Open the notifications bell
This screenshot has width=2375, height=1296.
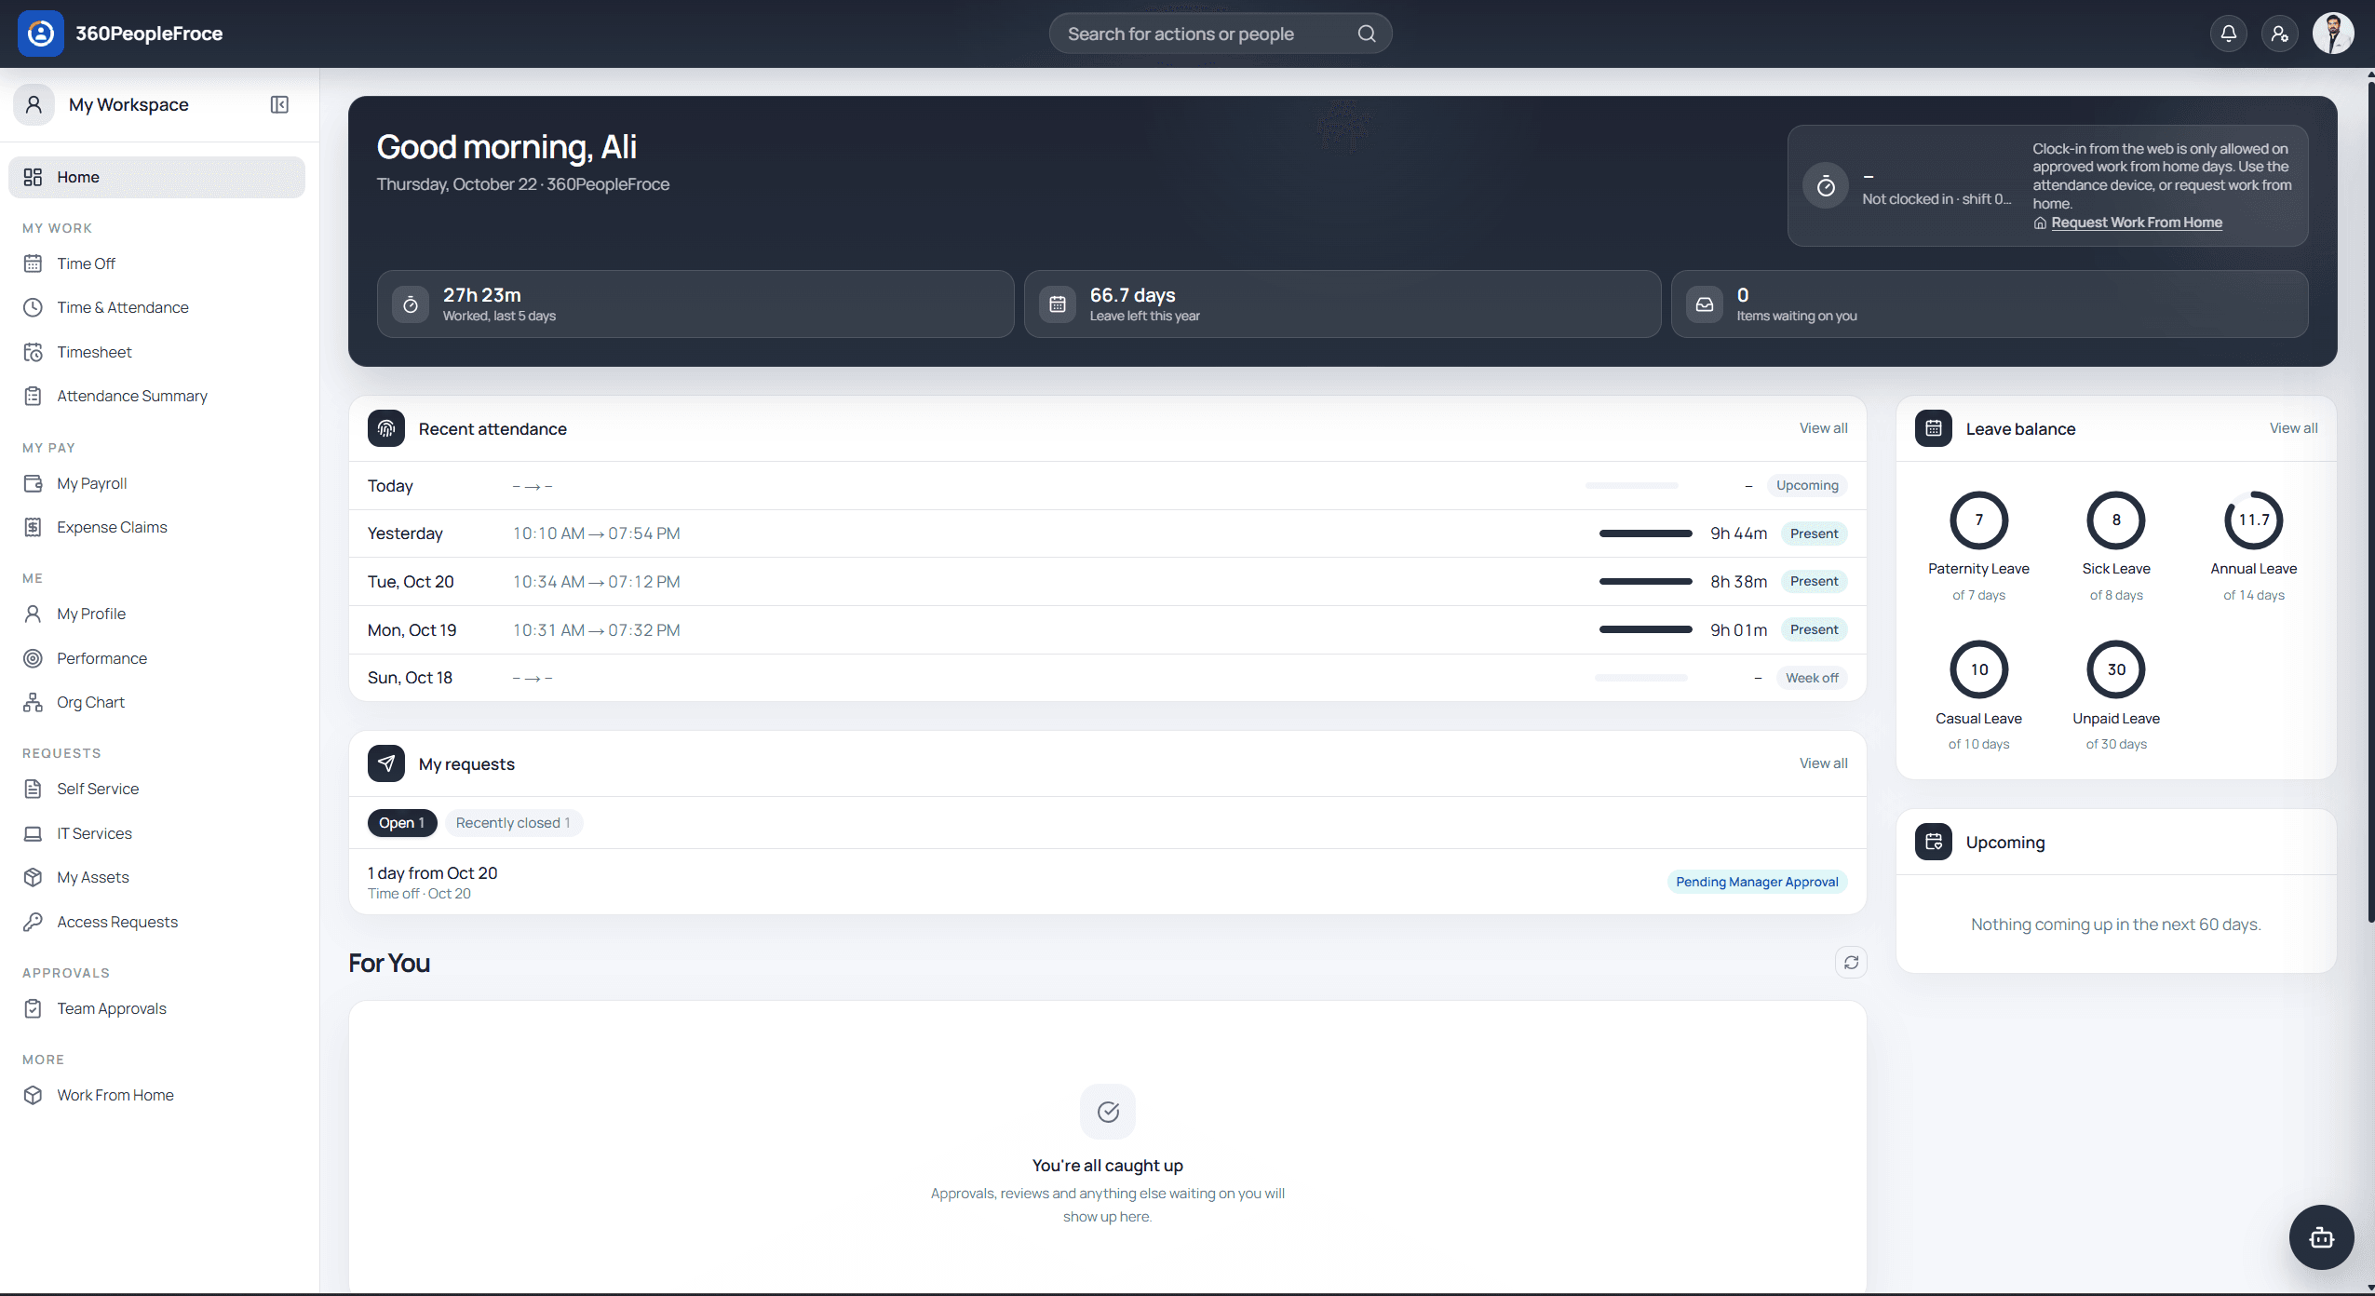[x=2228, y=34]
